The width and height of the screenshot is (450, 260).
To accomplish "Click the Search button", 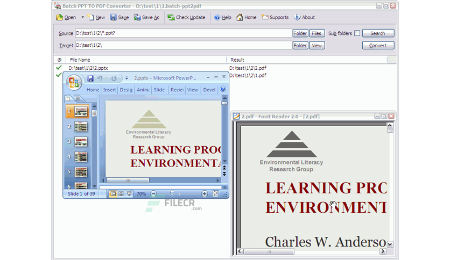I will (378, 33).
